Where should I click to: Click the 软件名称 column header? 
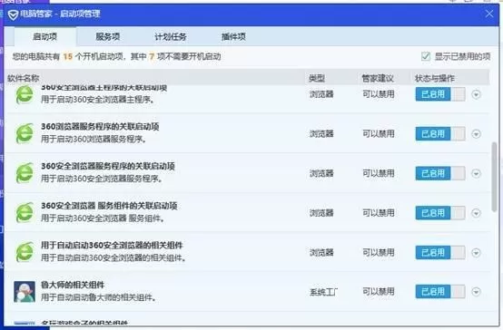[23, 78]
